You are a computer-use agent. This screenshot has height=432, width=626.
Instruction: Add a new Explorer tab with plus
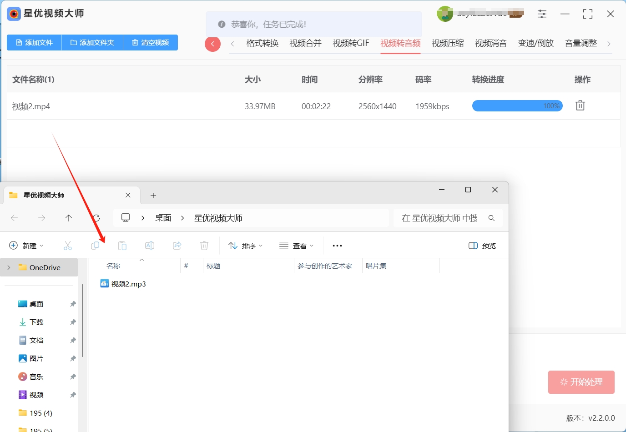(153, 196)
